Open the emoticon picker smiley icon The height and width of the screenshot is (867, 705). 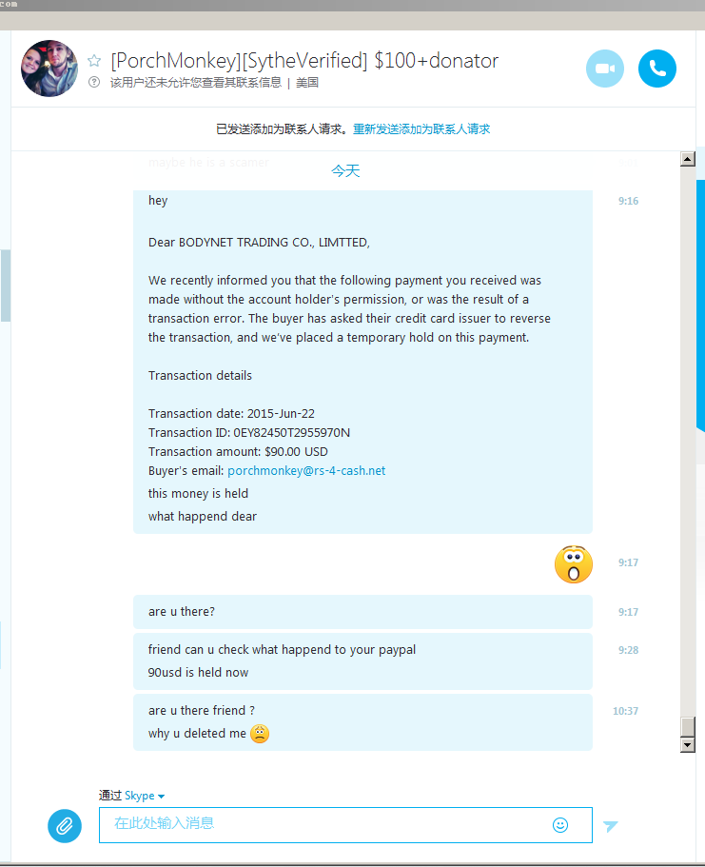pyautogui.click(x=560, y=825)
